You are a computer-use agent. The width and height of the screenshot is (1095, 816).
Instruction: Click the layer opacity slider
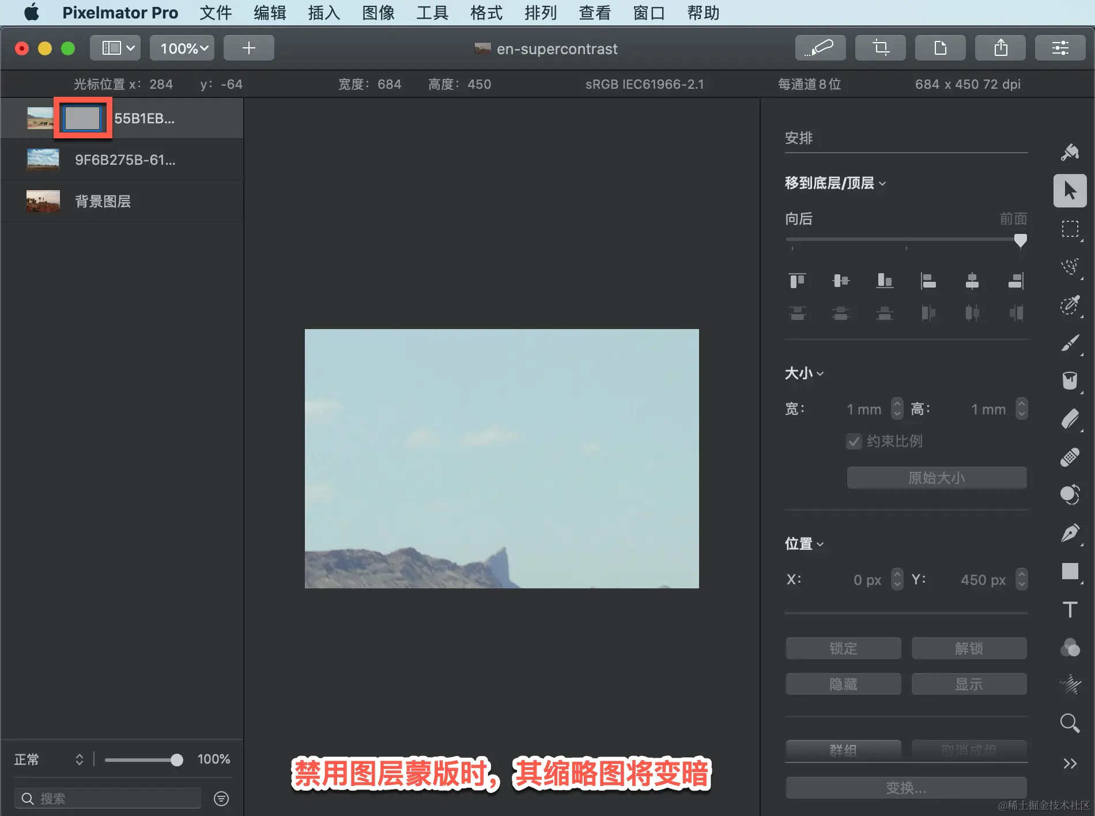coord(144,760)
